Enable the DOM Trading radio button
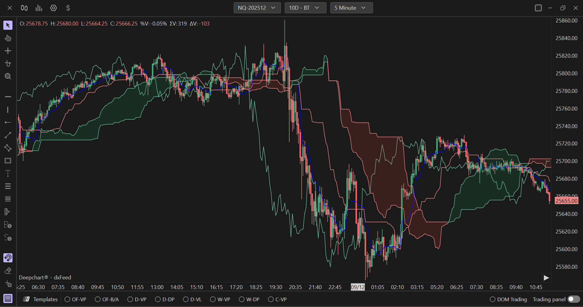 492,299
